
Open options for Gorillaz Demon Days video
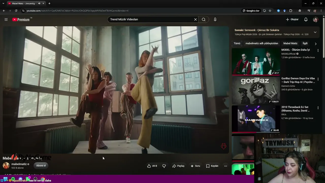(x=318, y=79)
